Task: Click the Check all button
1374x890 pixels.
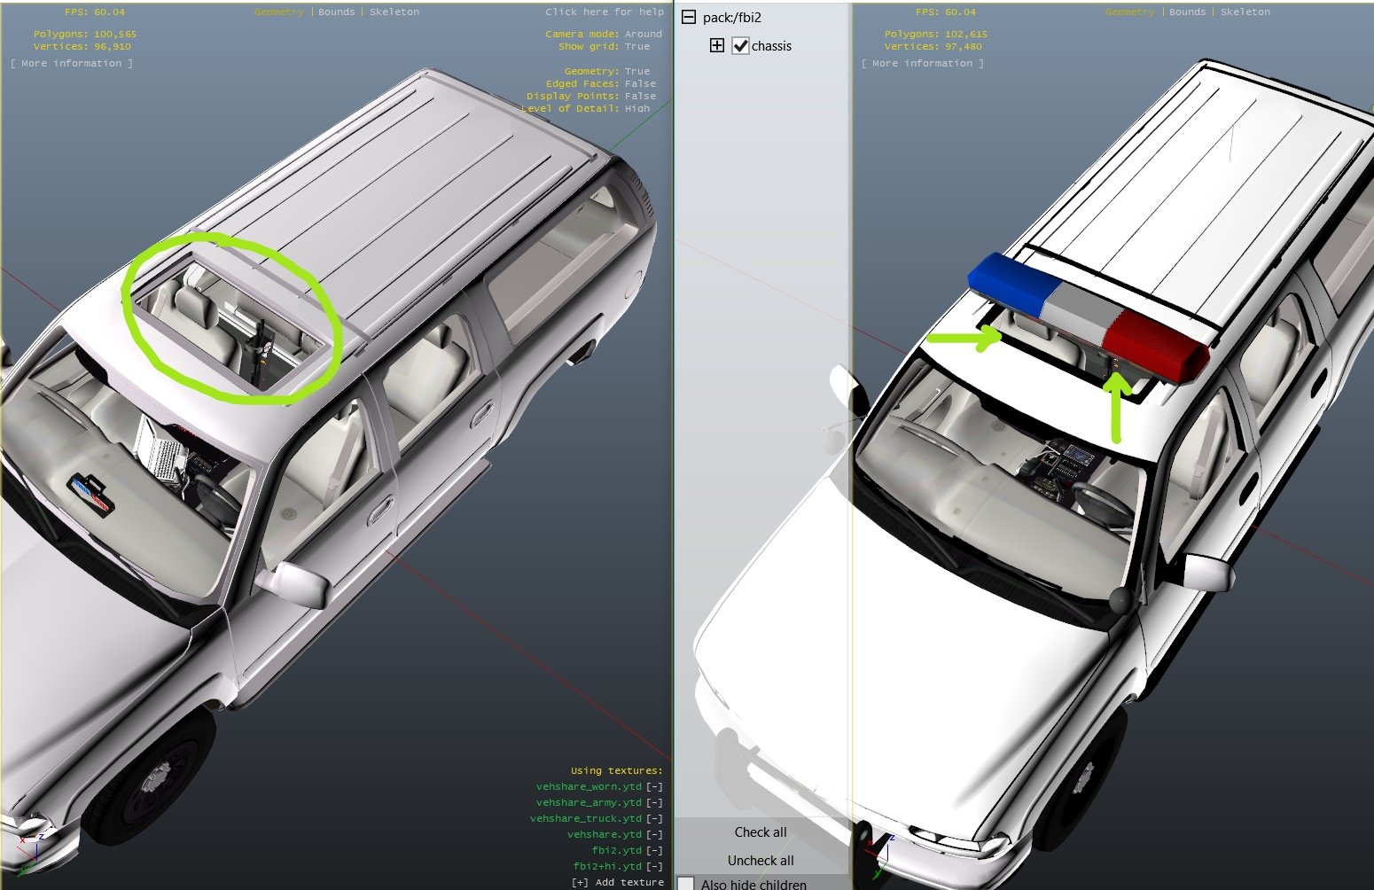Action: [761, 831]
